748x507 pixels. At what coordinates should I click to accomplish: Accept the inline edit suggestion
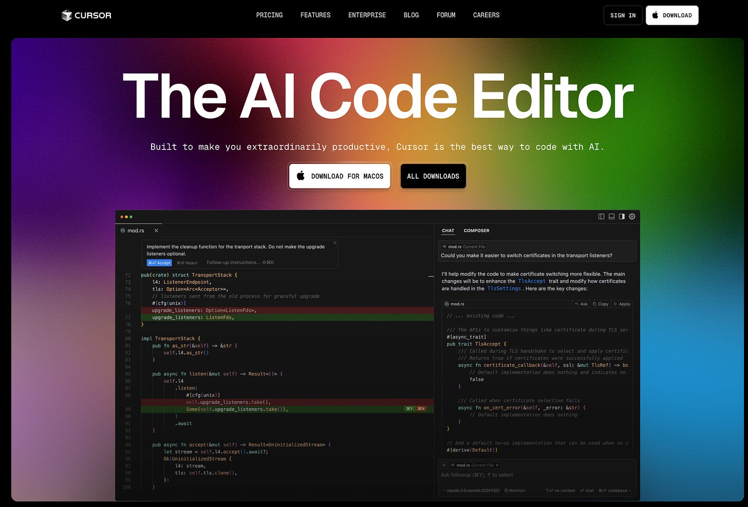point(159,262)
